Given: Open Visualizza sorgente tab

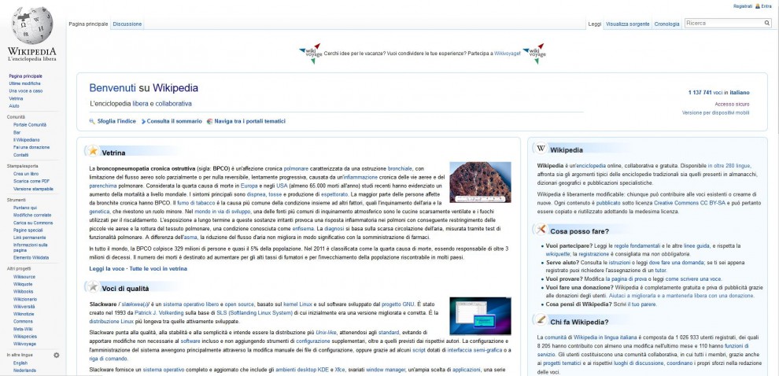Looking at the screenshot, I should (x=627, y=24).
